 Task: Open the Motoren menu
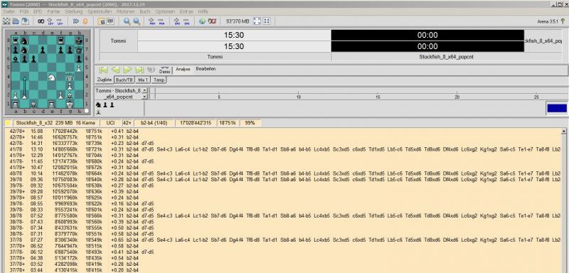pyautogui.click(x=125, y=11)
